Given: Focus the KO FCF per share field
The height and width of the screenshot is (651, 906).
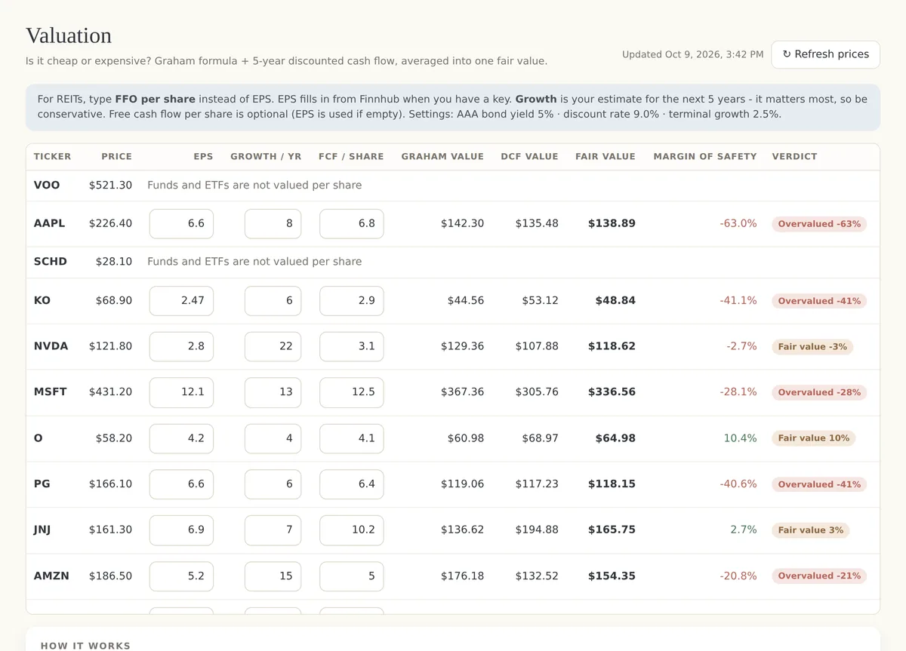Looking at the screenshot, I should [x=351, y=300].
